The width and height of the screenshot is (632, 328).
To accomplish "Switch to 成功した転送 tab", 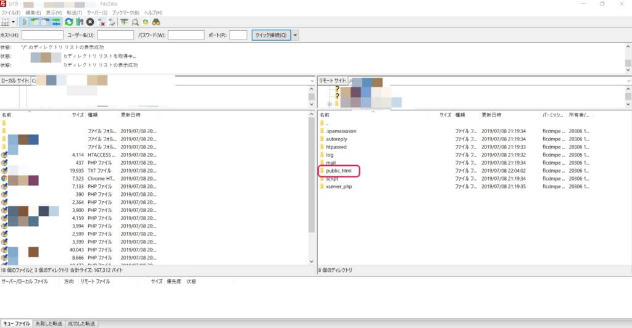I will coord(81,324).
